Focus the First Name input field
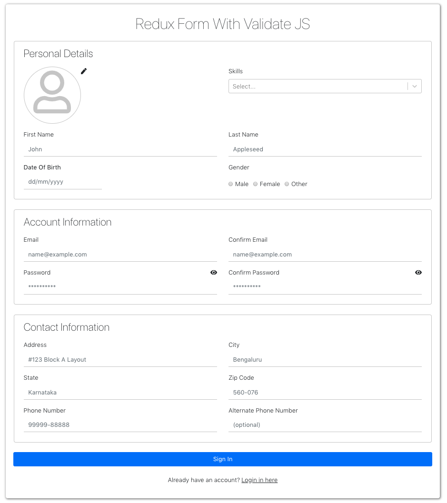Image resolution: width=447 pixels, height=503 pixels. tap(120, 149)
